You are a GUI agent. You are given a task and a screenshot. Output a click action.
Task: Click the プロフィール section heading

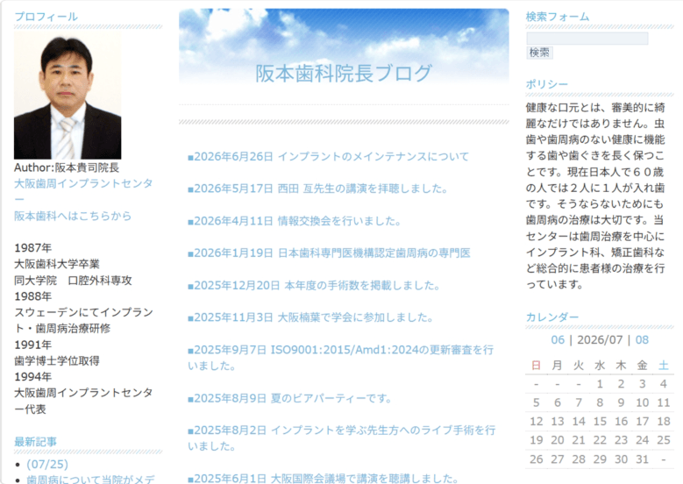tap(46, 17)
